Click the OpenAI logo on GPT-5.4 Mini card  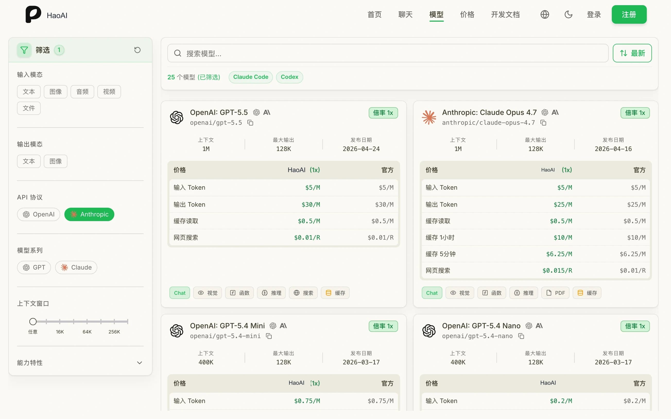177,331
